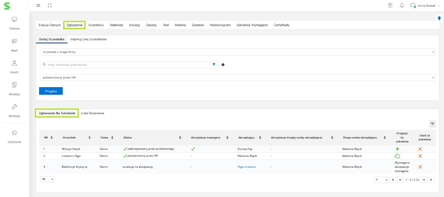Open Importuj Listę Uczestników tab

pyautogui.click(x=88, y=39)
